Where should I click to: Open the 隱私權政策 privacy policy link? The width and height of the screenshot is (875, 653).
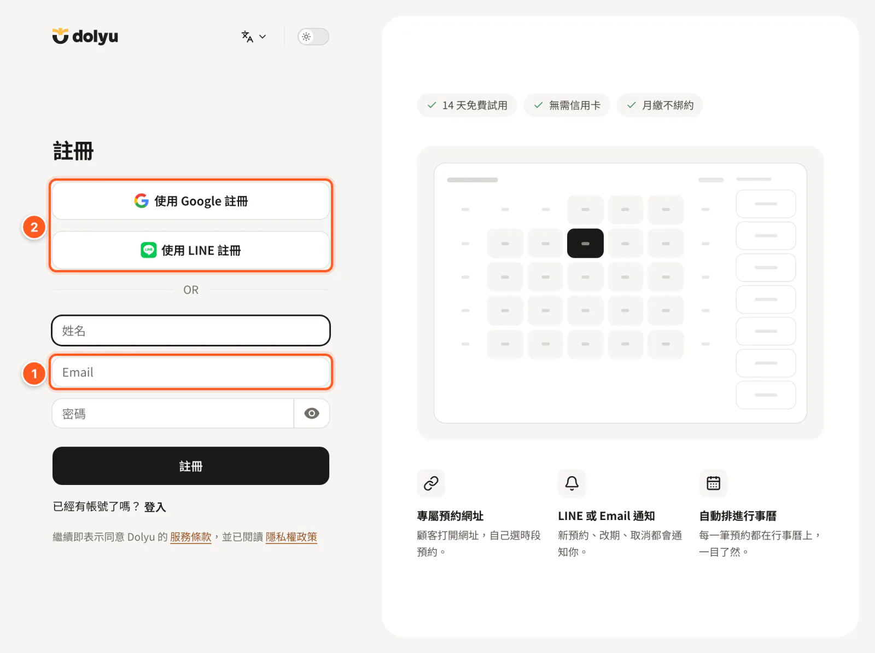pos(291,537)
